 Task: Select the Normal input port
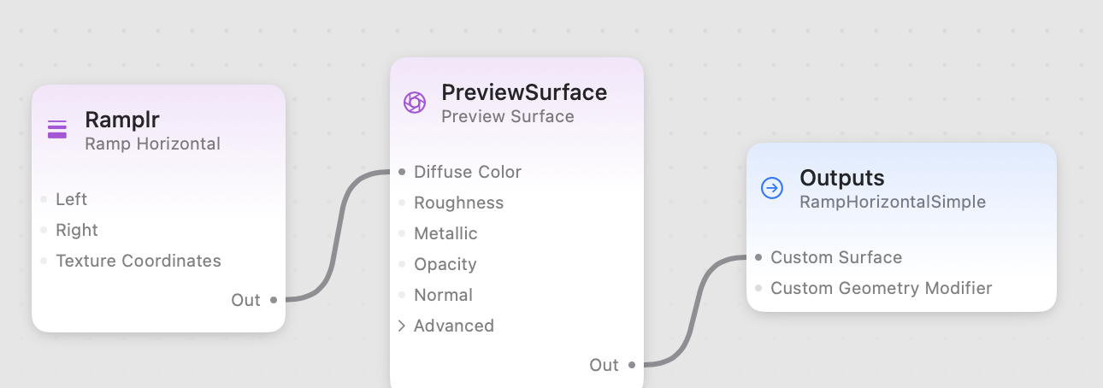(402, 295)
